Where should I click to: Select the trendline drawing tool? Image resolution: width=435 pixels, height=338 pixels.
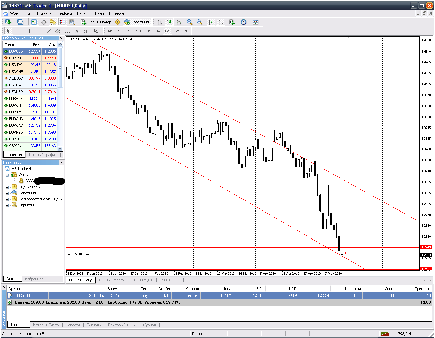click(49, 31)
